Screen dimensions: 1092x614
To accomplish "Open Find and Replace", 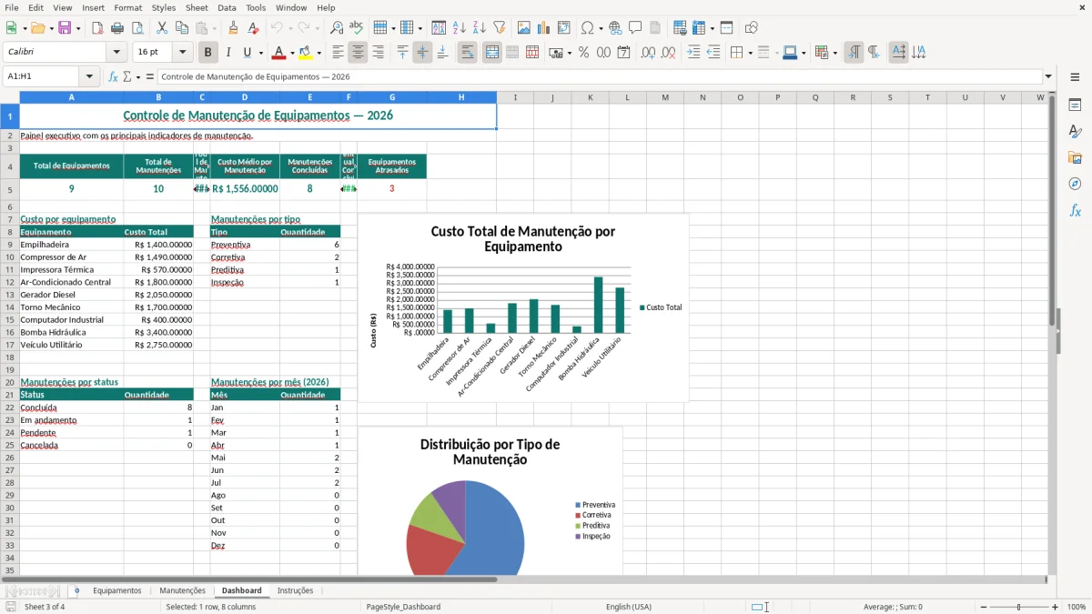I will [x=337, y=28].
